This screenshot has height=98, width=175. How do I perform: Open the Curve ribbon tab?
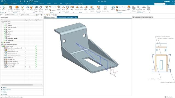(x=21, y=4)
